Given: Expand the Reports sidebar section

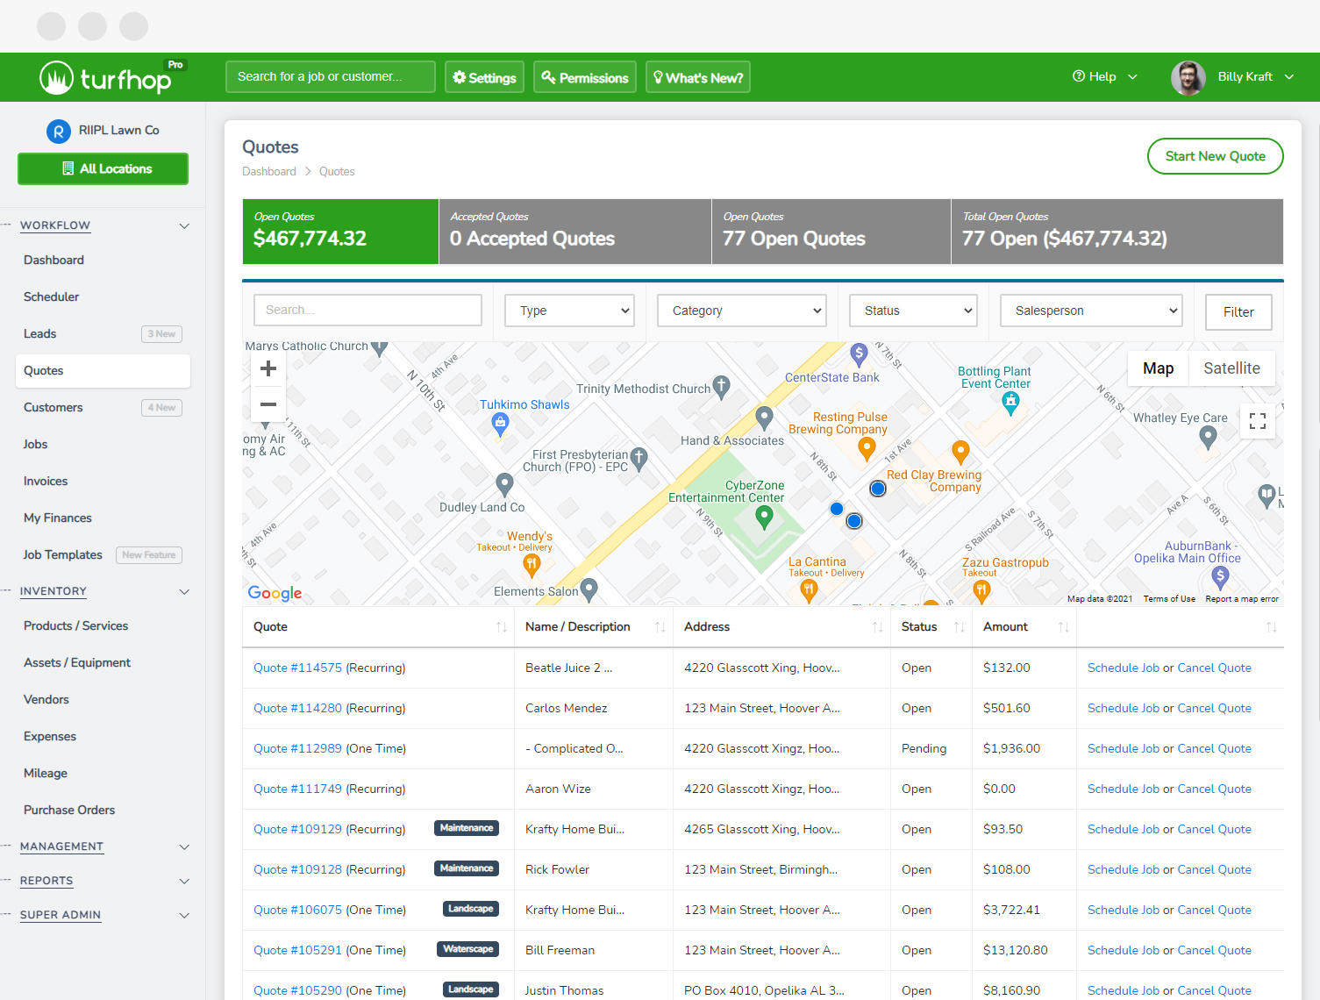Looking at the screenshot, I should pos(184,882).
